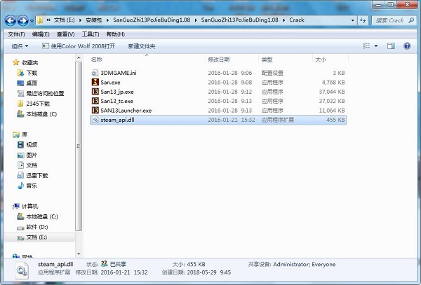The width and height of the screenshot is (421, 285).
Task: Expand the arrow after 安装包 in the address path
Action: [107, 20]
